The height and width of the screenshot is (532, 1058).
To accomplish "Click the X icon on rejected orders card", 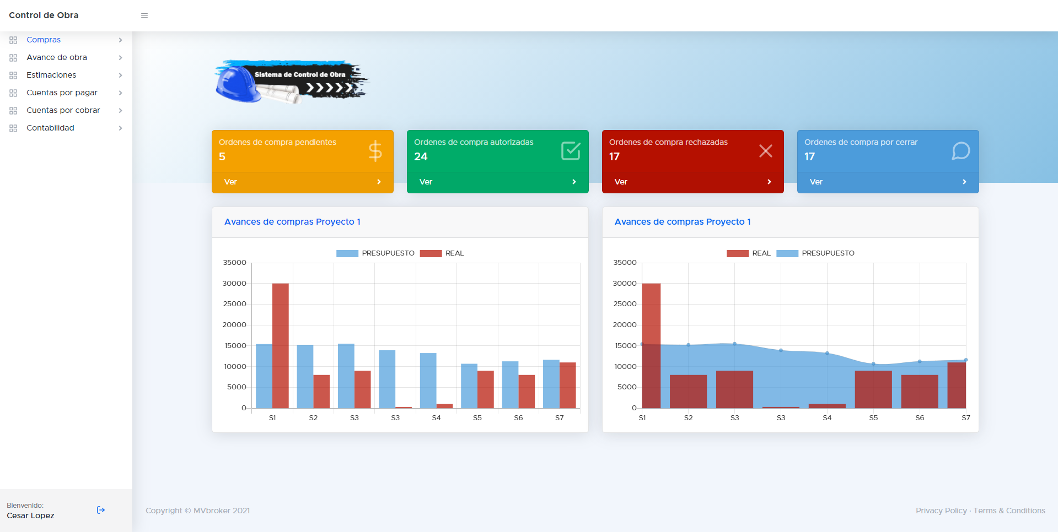I will [x=765, y=151].
